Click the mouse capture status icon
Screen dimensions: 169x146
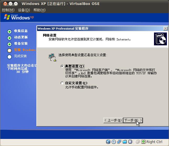click(x=138, y=142)
